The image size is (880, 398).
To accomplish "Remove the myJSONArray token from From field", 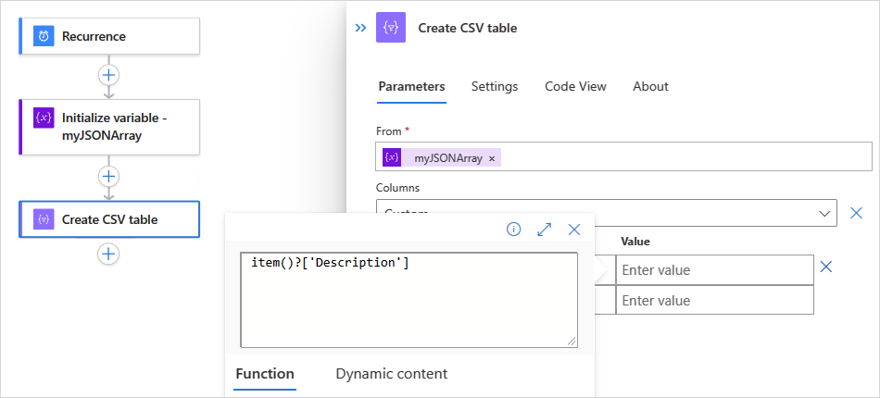I will (492, 158).
